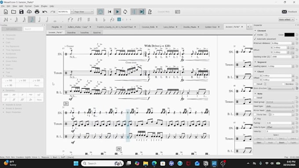This screenshot has width=299, height=168.
Task: Create a new score with the New icon
Action: 6,12
